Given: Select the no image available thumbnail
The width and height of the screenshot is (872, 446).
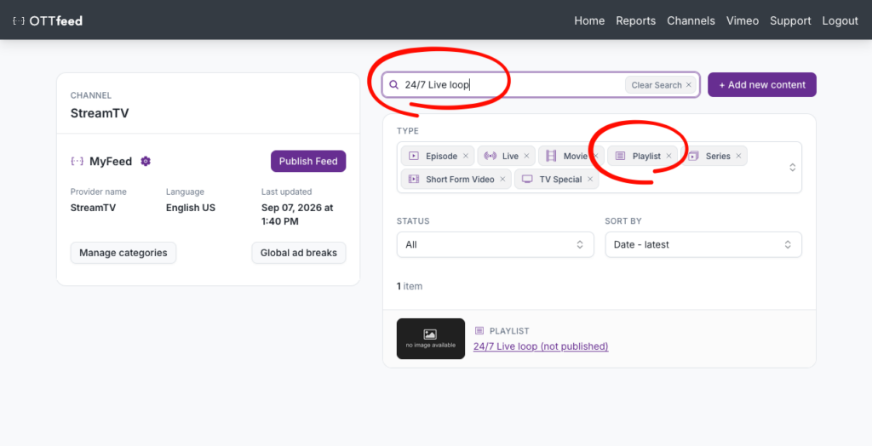Looking at the screenshot, I should click(x=430, y=339).
